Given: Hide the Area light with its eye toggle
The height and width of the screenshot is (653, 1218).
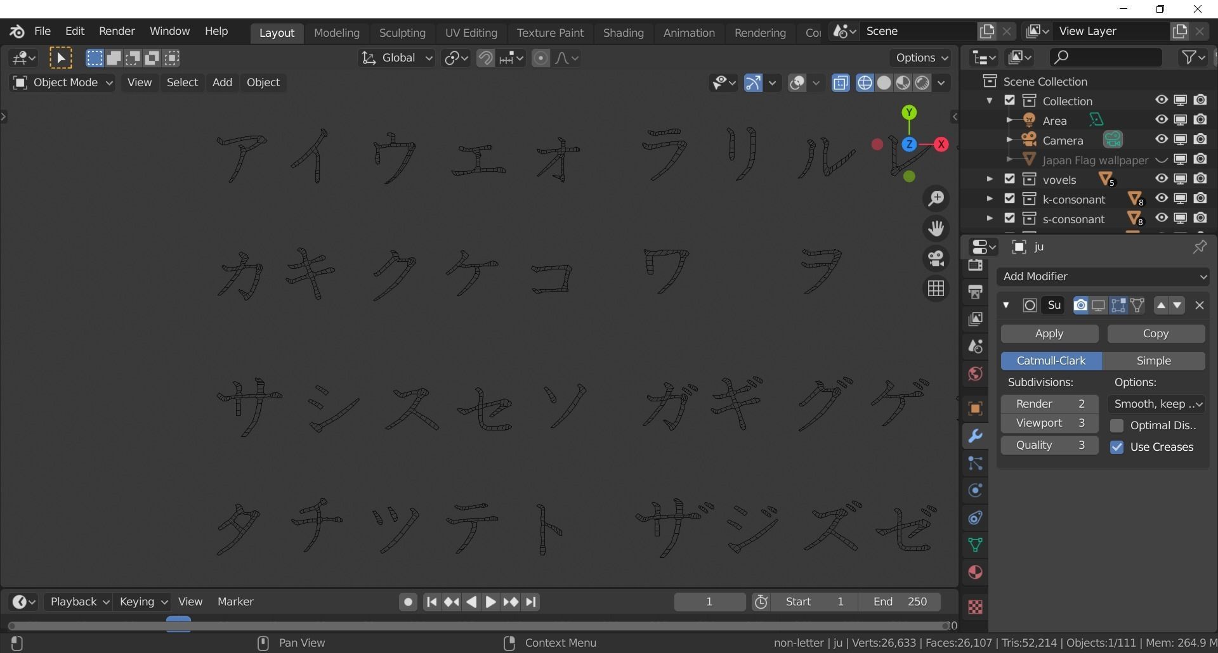Looking at the screenshot, I should click(x=1162, y=120).
